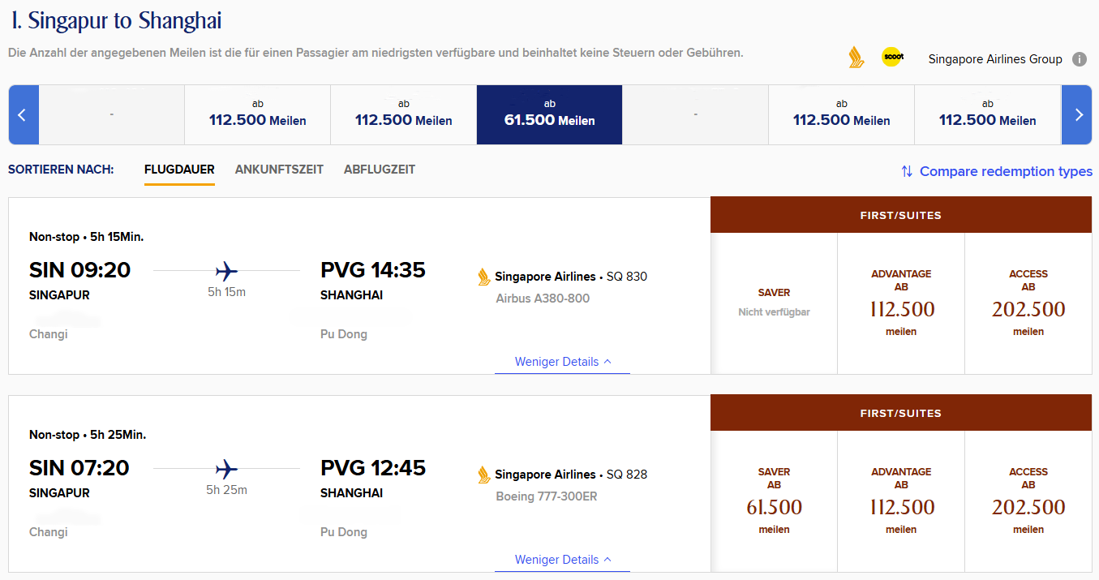Click the Singapore Airlines bird icon beside SQ 830

tap(484, 276)
